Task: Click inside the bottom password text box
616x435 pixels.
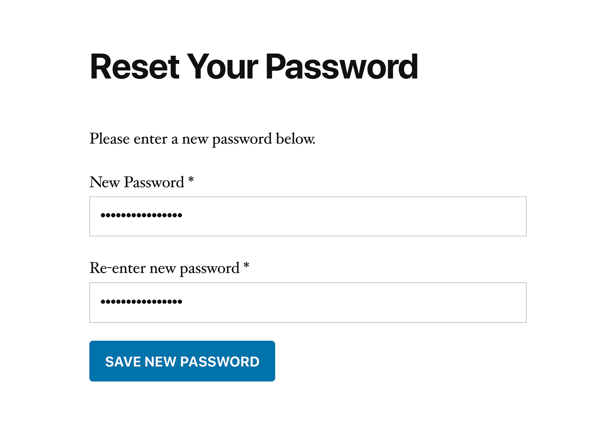Action: (308, 303)
